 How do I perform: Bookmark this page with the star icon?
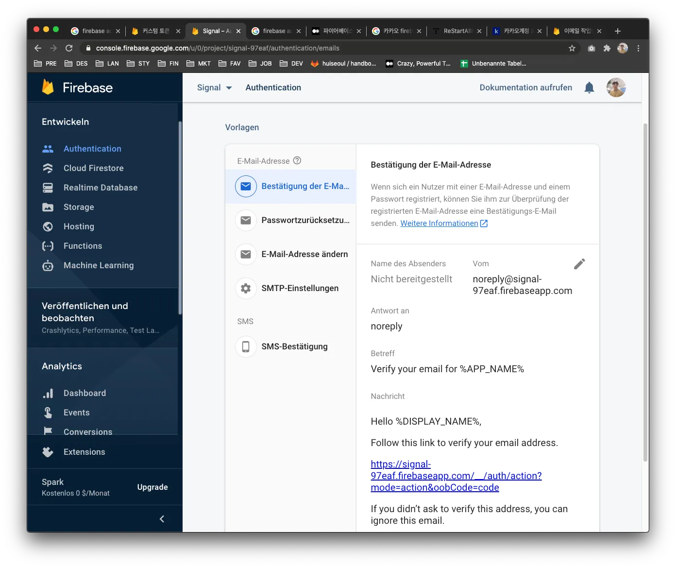[572, 48]
